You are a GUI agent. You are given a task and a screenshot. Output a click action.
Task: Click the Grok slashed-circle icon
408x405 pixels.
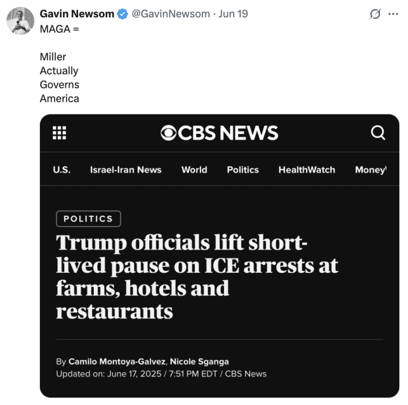[376, 14]
